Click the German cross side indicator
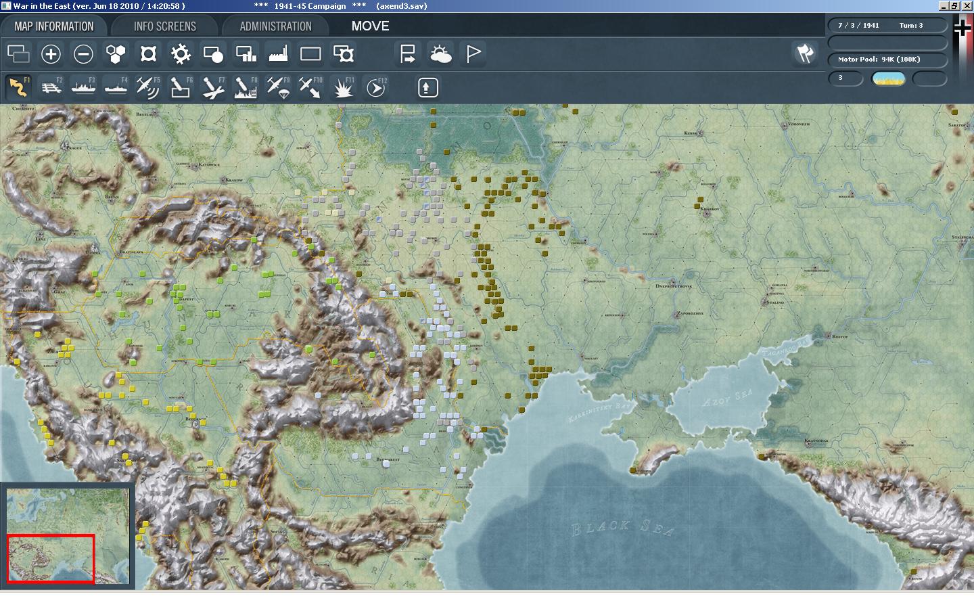 tap(963, 27)
